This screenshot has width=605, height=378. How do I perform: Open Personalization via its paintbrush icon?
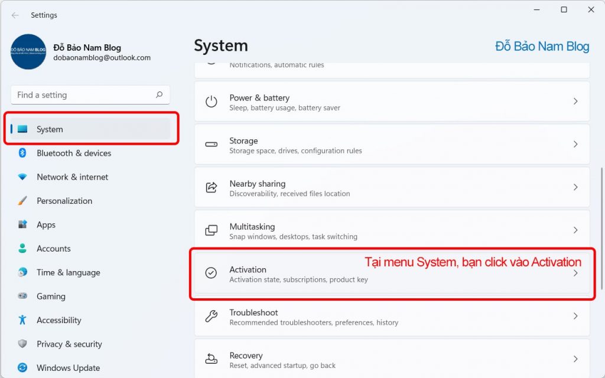[22, 201]
